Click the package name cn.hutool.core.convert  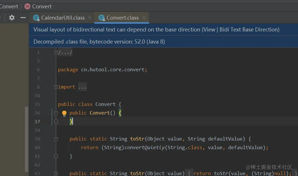tap(113, 70)
